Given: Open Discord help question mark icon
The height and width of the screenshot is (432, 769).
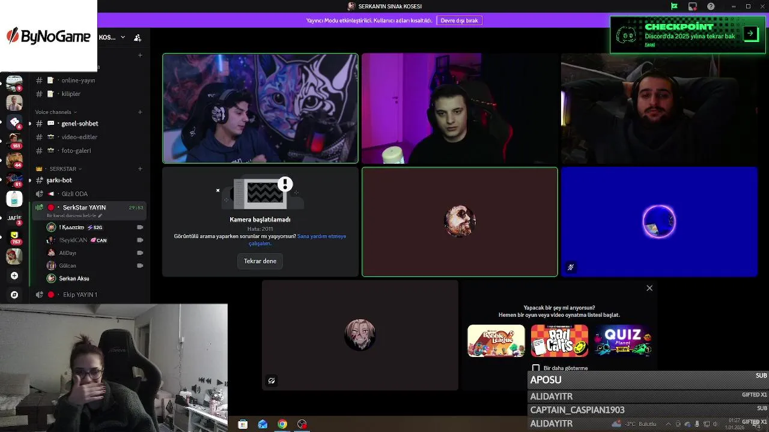Looking at the screenshot, I should [711, 7].
